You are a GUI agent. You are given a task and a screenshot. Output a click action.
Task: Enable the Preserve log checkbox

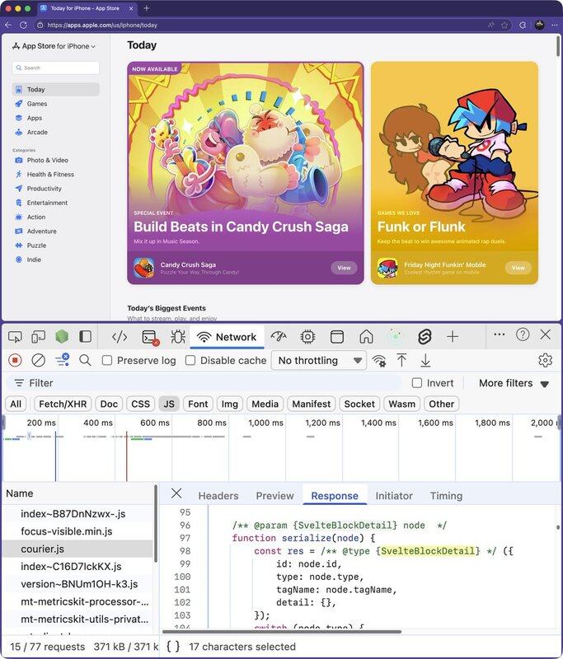coord(107,361)
